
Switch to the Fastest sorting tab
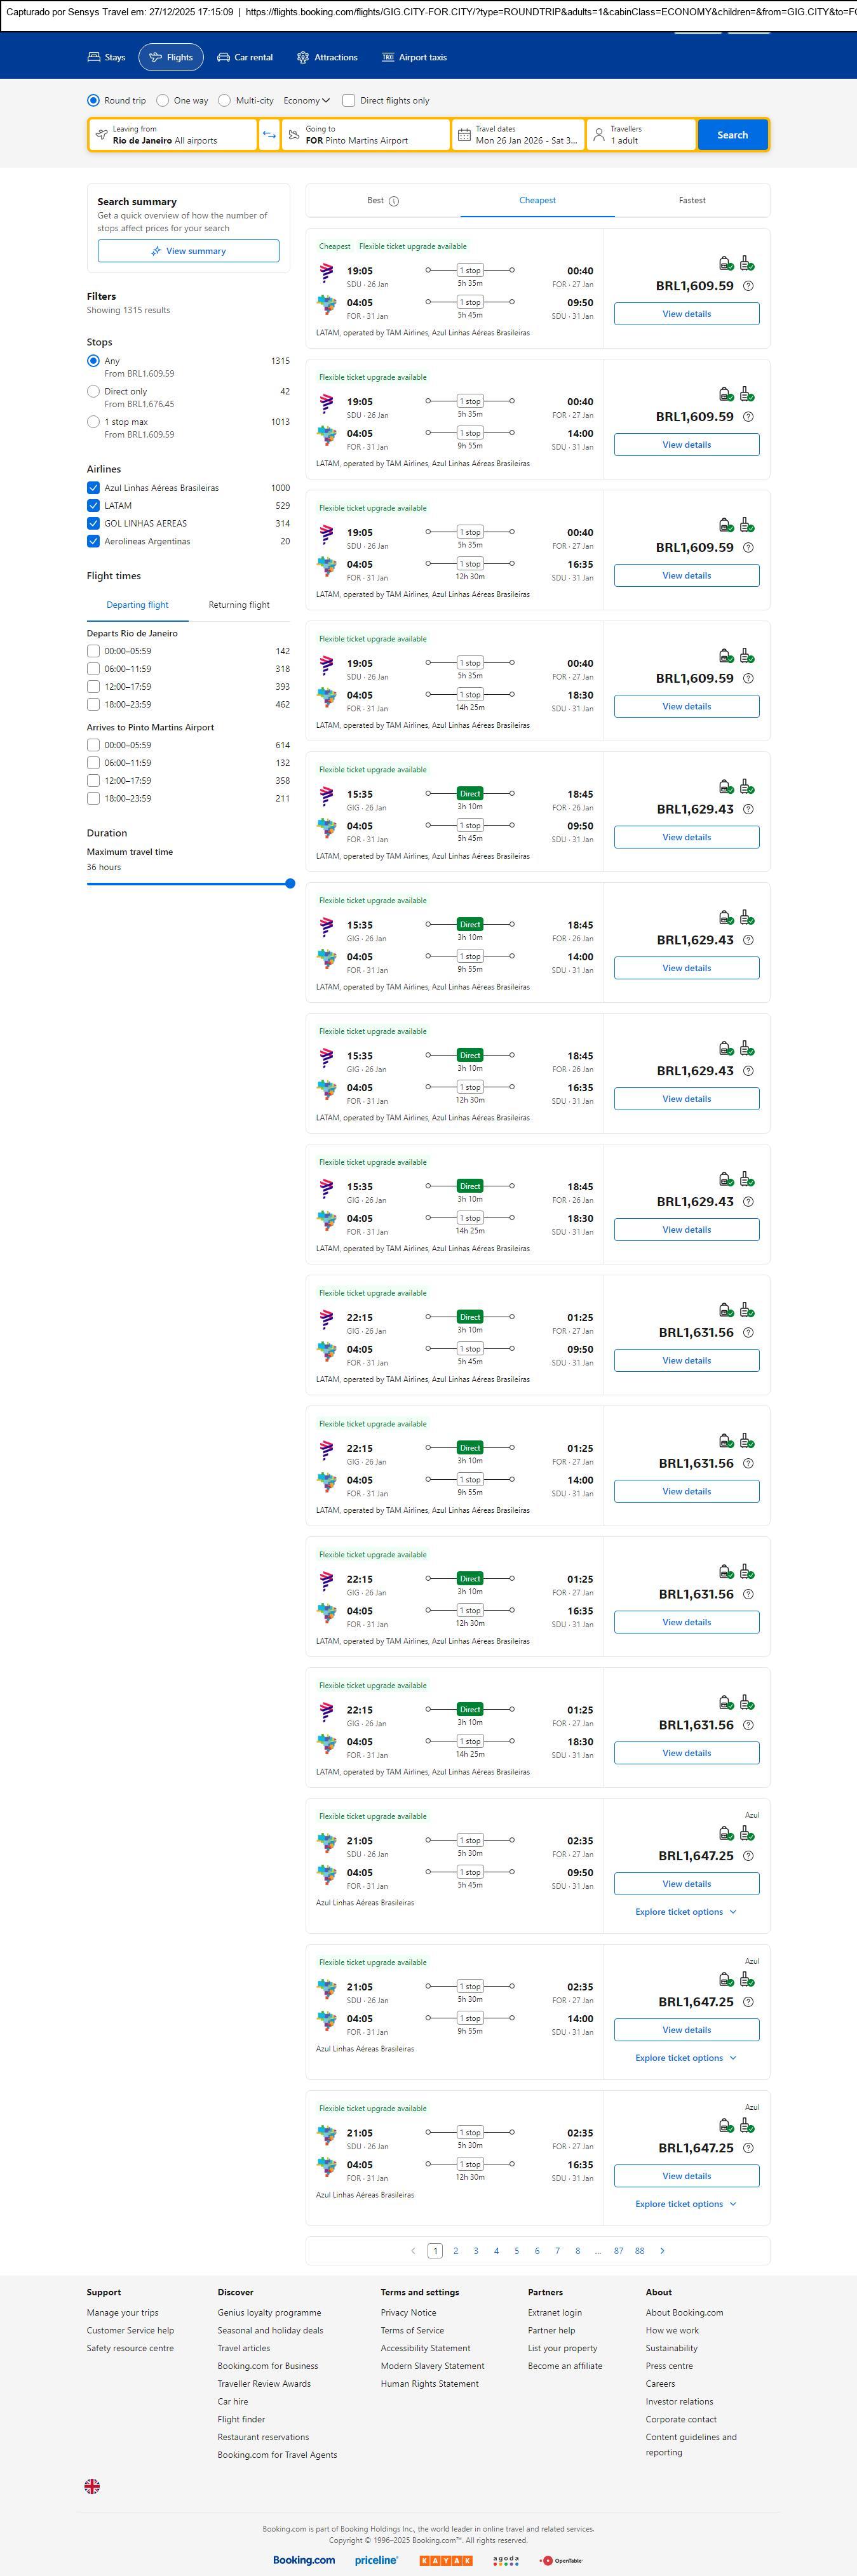tap(692, 201)
